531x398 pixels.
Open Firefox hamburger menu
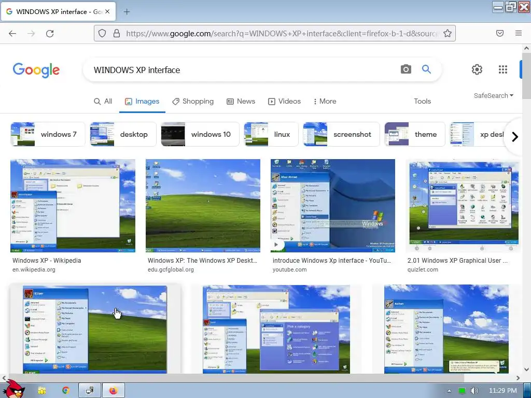[x=519, y=33]
